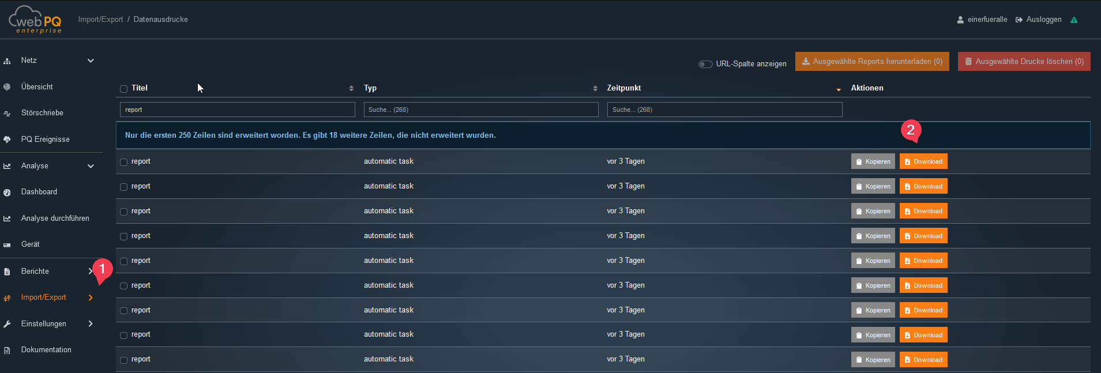The height and width of the screenshot is (373, 1101).
Task: Collapse the Analyse sidebar section
Action: point(91,166)
